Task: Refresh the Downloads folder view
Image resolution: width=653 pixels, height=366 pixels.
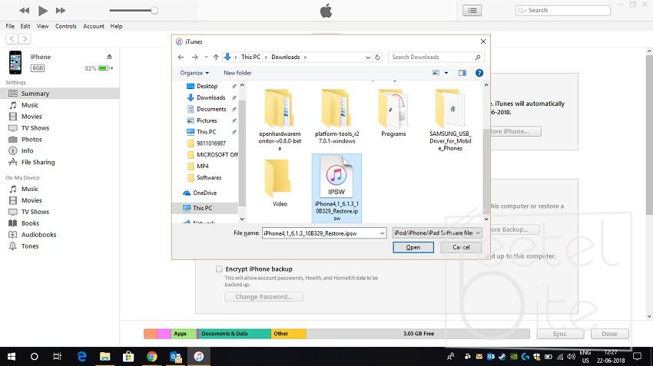Action: click(x=378, y=58)
